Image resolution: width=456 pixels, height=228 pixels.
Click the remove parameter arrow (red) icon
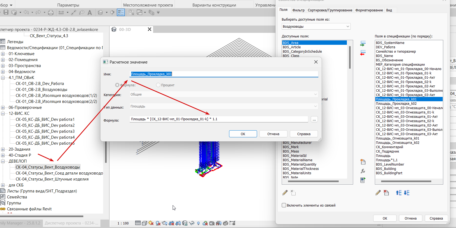(363, 53)
